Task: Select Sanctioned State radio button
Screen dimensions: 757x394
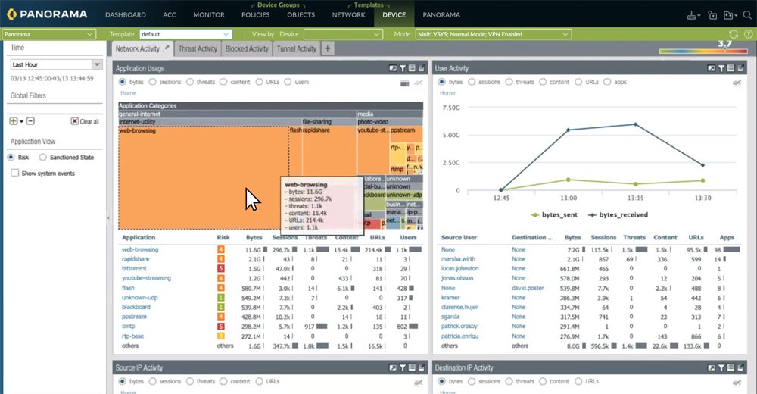Action: pyautogui.click(x=44, y=158)
